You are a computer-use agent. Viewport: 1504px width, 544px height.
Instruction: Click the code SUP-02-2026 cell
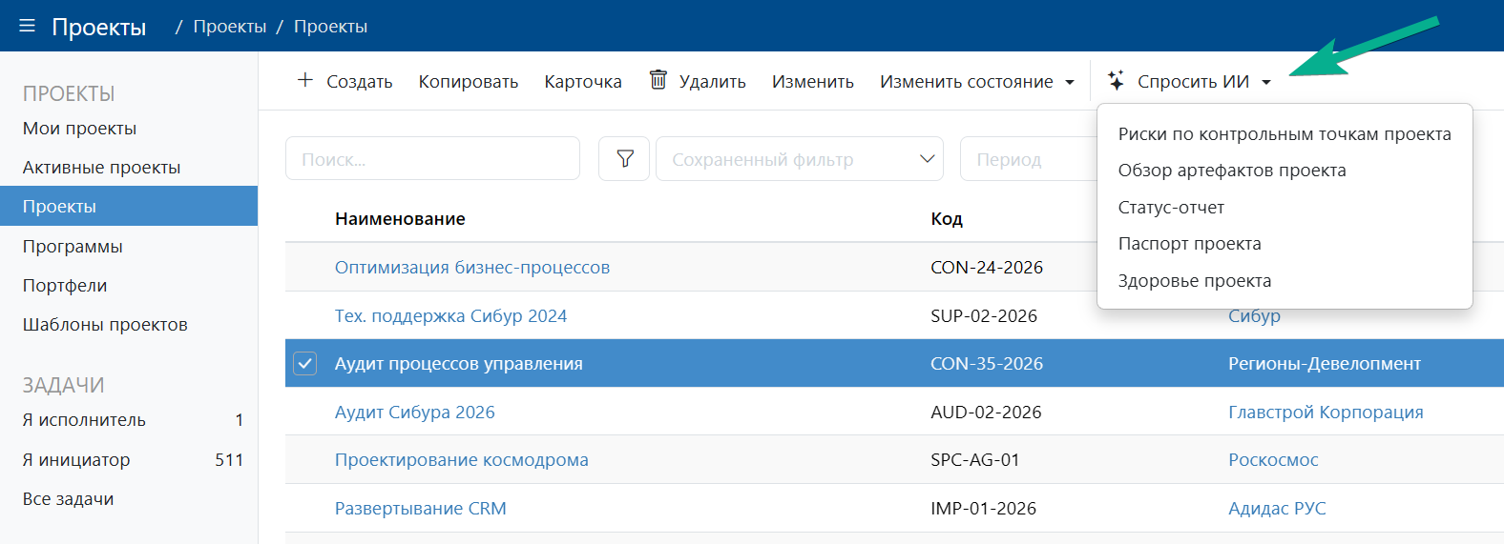(984, 316)
